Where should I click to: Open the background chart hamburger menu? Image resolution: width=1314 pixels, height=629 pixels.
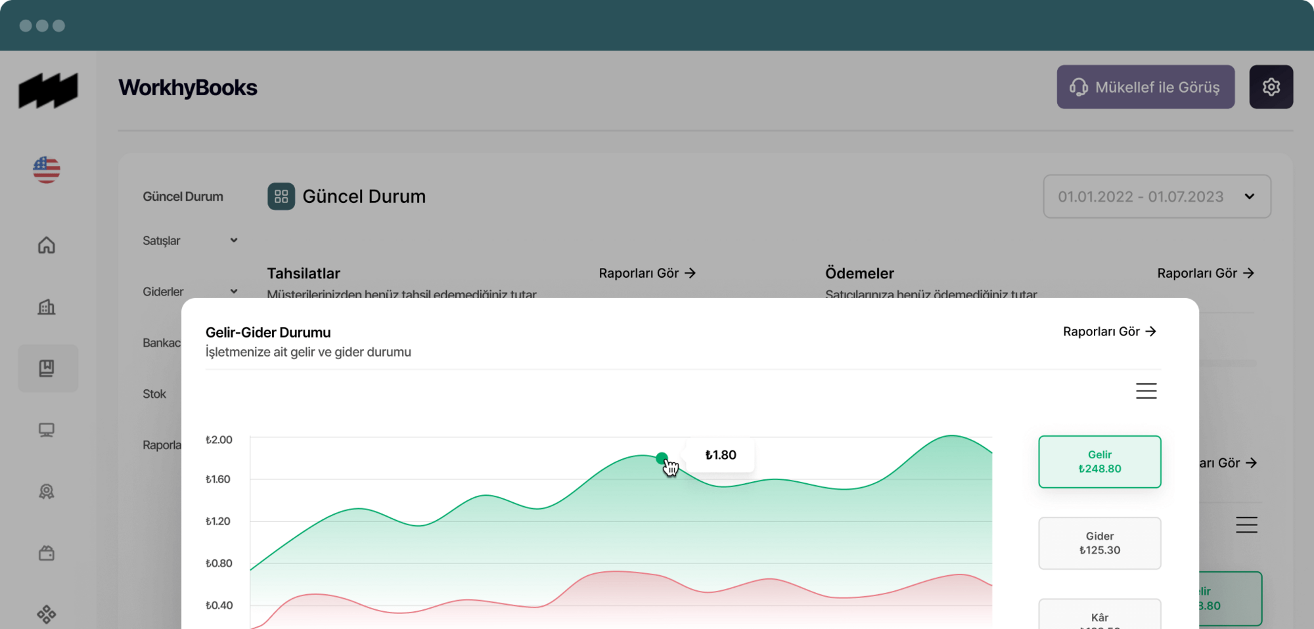[x=1246, y=525]
